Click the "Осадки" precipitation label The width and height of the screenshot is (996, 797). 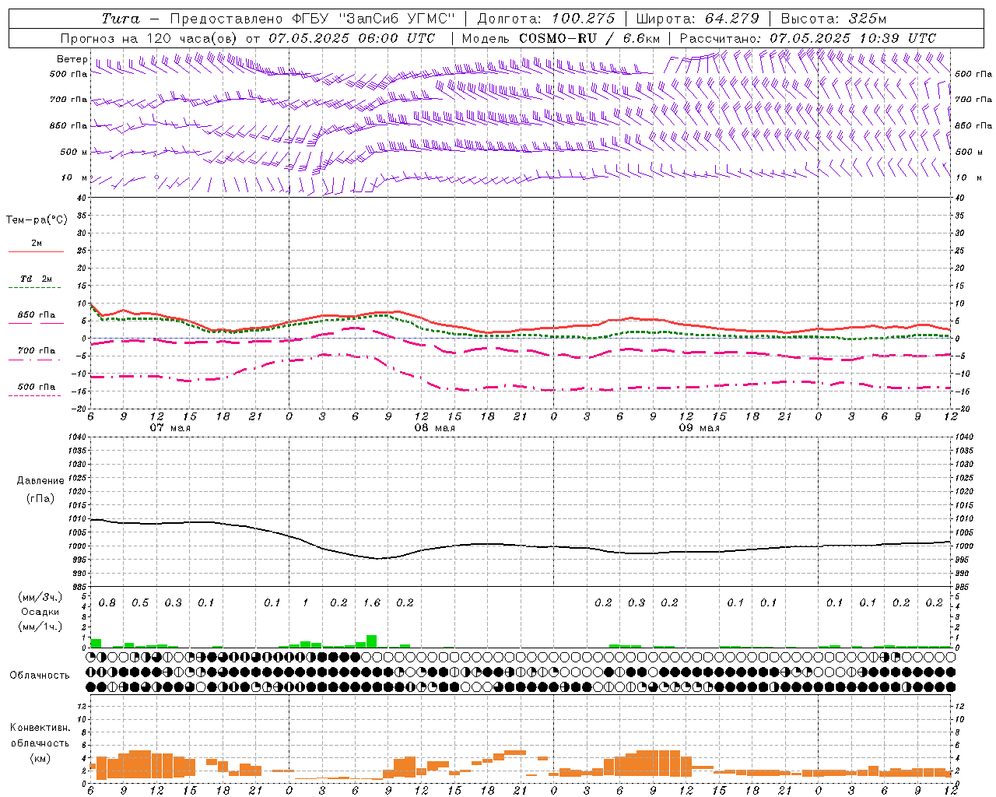click(39, 612)
